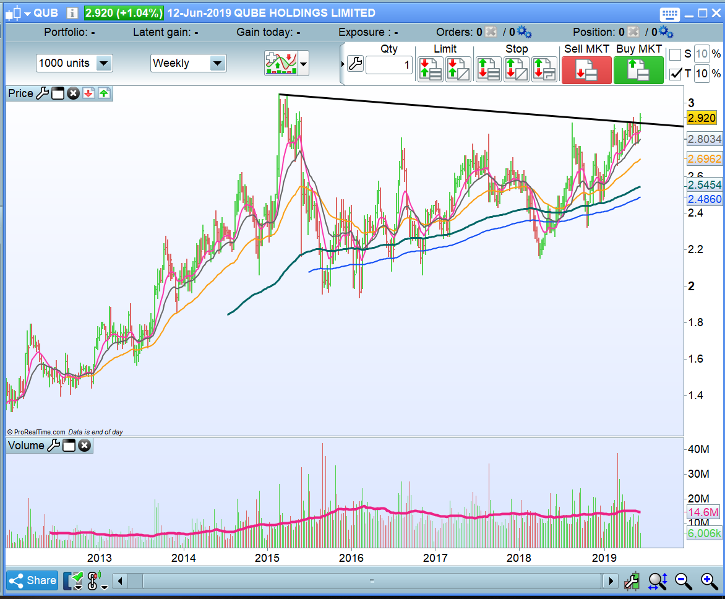Click the 6,006k volume value label
Screen dimensions: 725x599
point(704,533)
